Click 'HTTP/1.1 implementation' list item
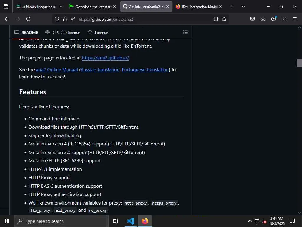The image size is (302, 227). 55,169
